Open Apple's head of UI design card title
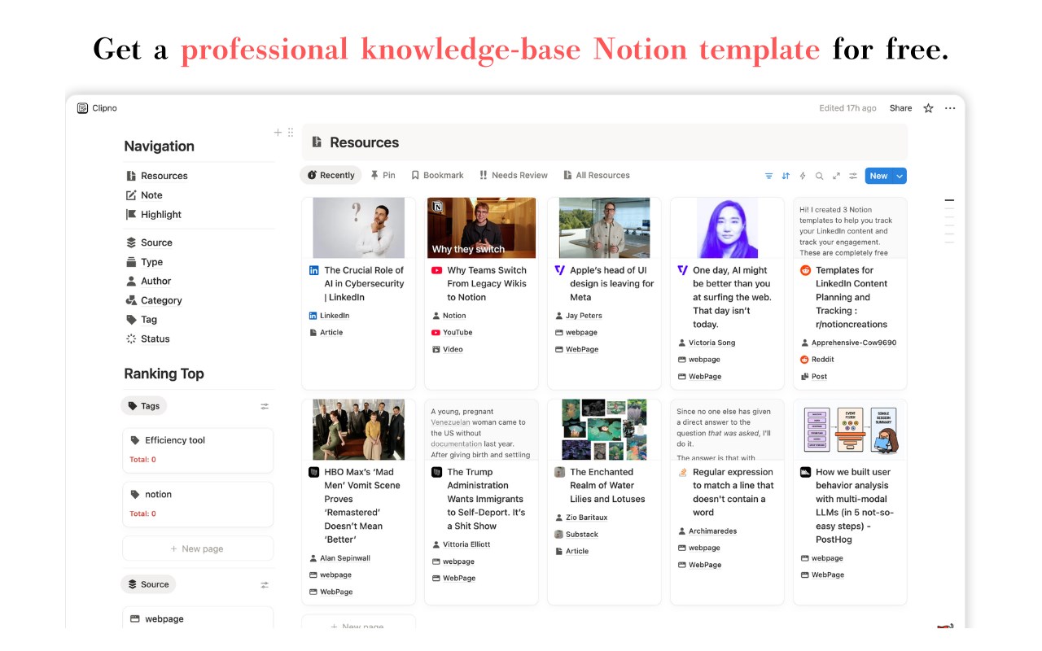The width and height of the screenshot is (1042, 651). [611, 283]
